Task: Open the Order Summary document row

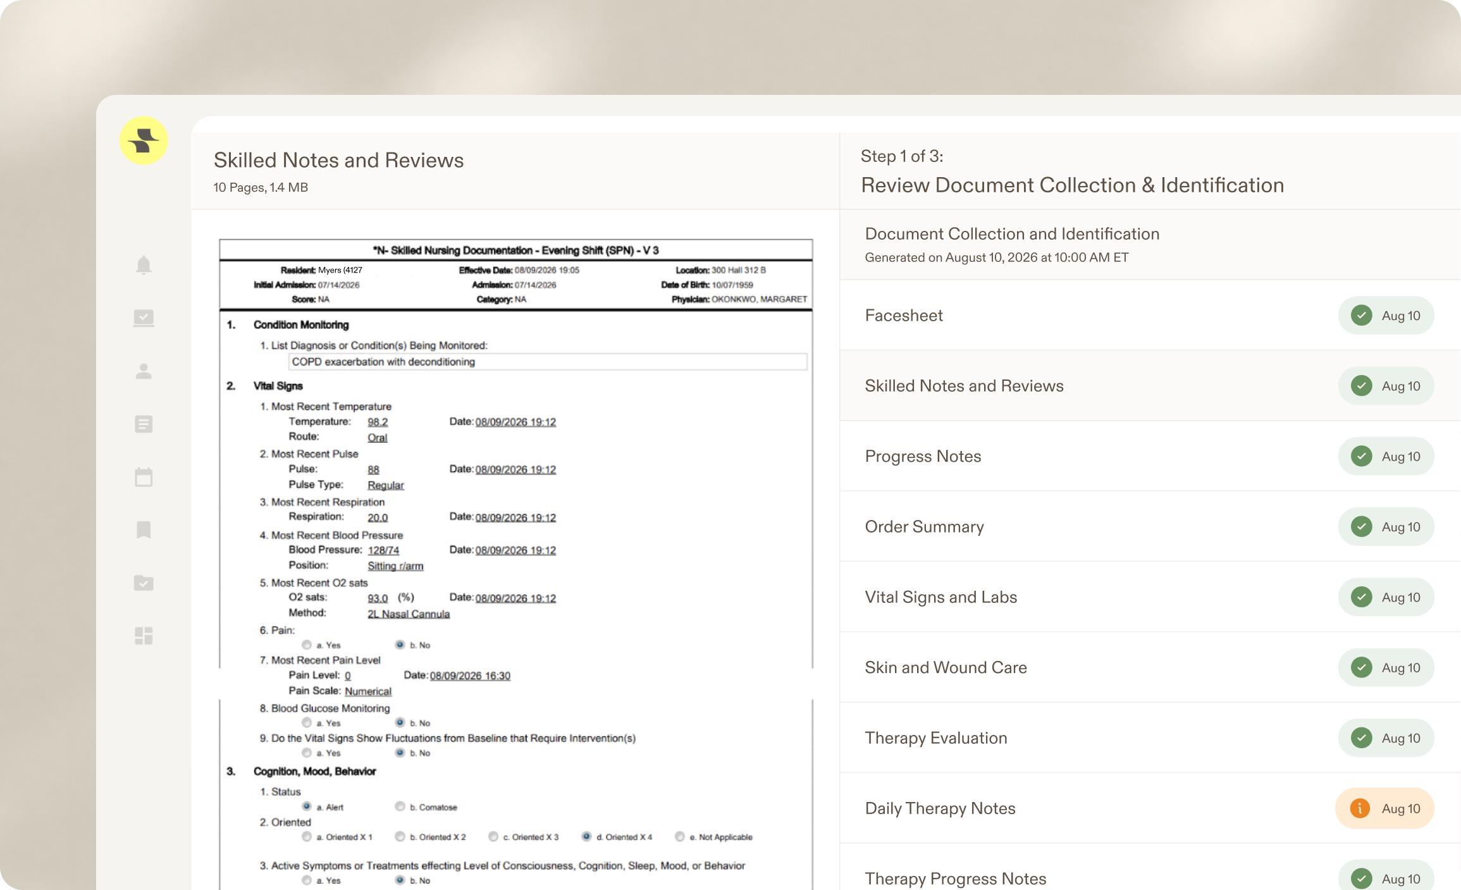Action: 1150,526
